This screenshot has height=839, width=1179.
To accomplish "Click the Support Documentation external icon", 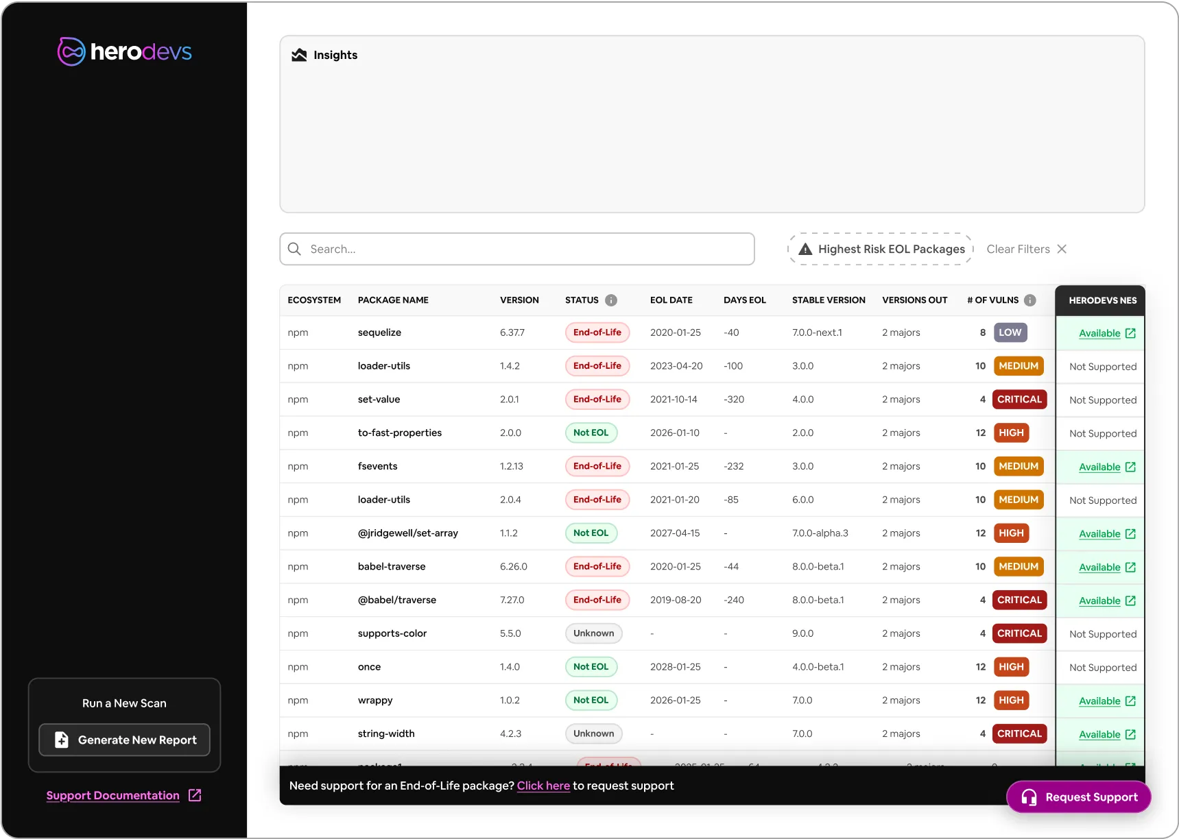I will (195, 795).
